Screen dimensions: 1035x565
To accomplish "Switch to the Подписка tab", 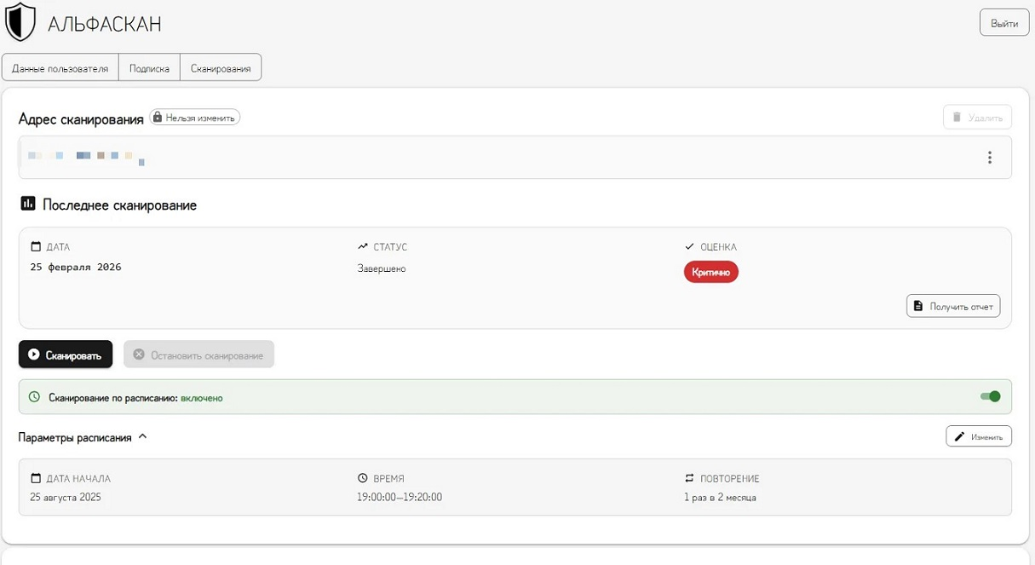I will tap(149, 68).
